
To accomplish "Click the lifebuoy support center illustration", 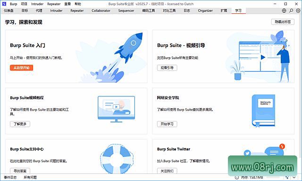I will 117,159.
